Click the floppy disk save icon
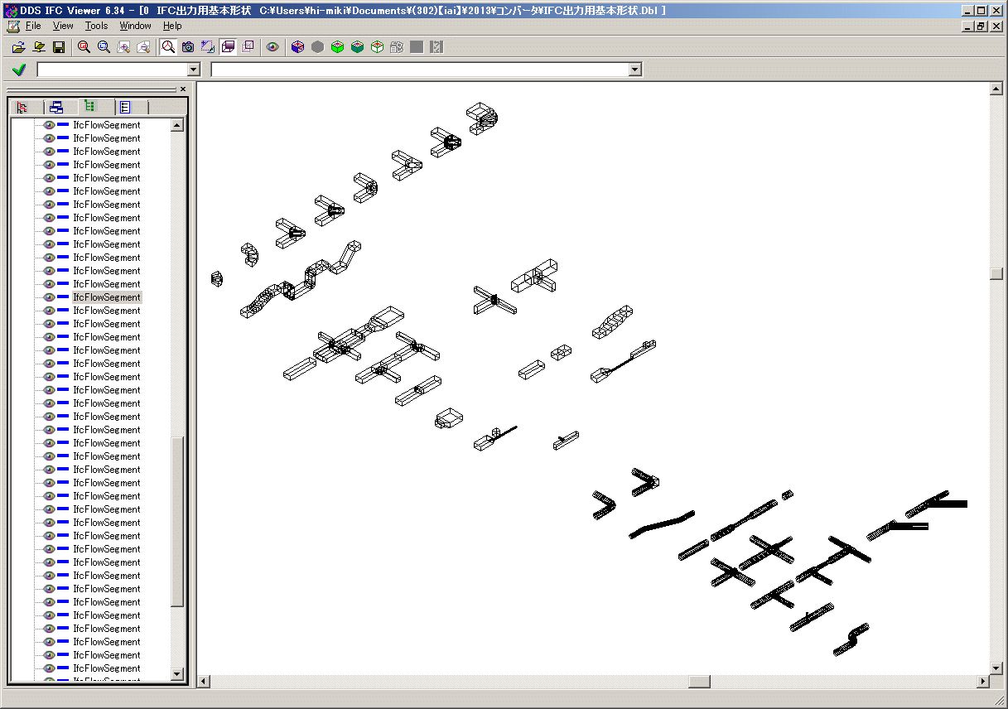 click(59, 47)
